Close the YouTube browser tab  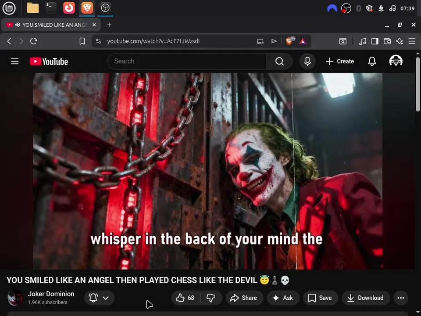(94, 25)
